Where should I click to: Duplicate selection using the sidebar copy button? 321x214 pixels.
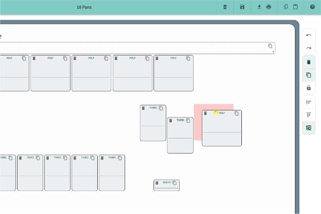[309, 75]
